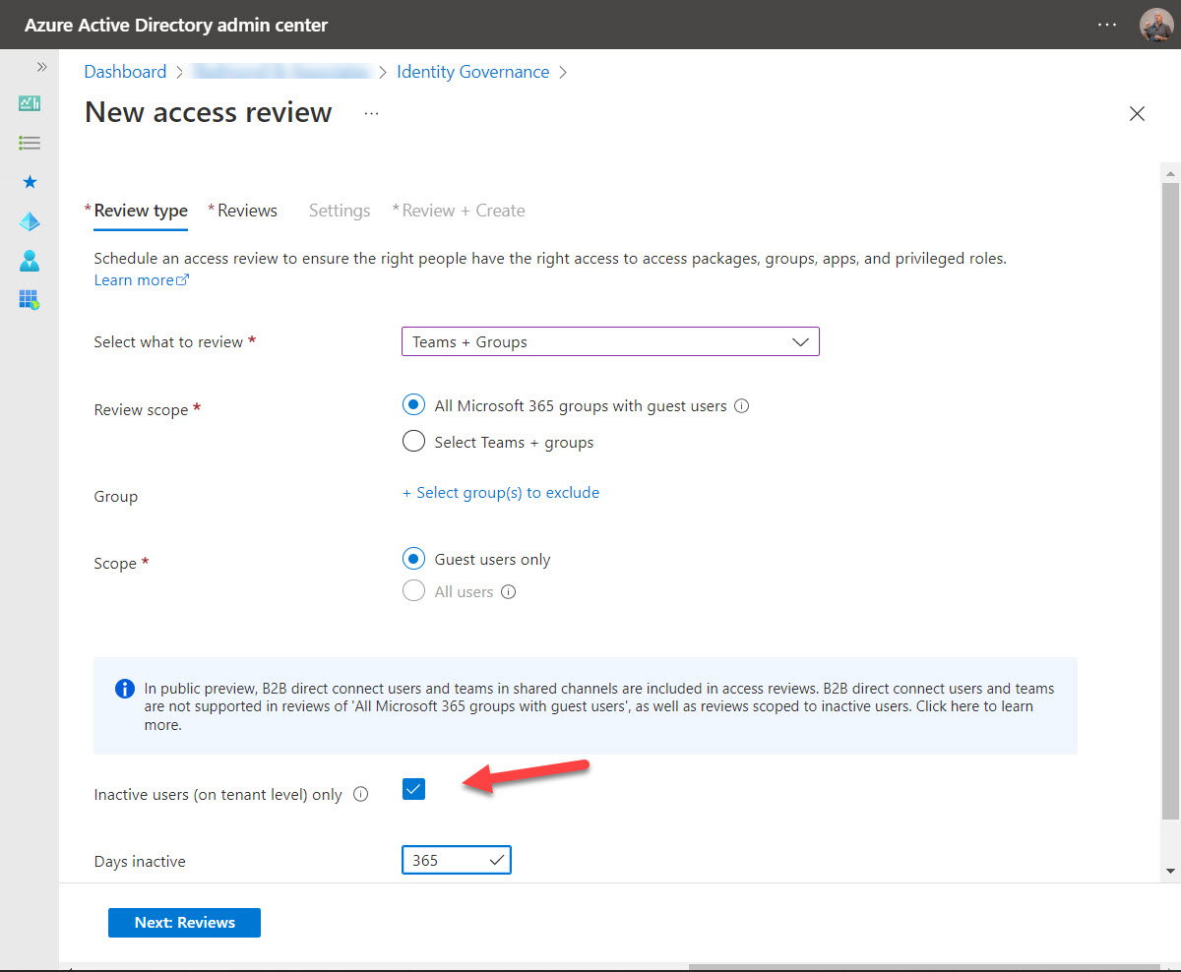
Task: Click the scrollbar up arrow
Action: click(1170, 173)
